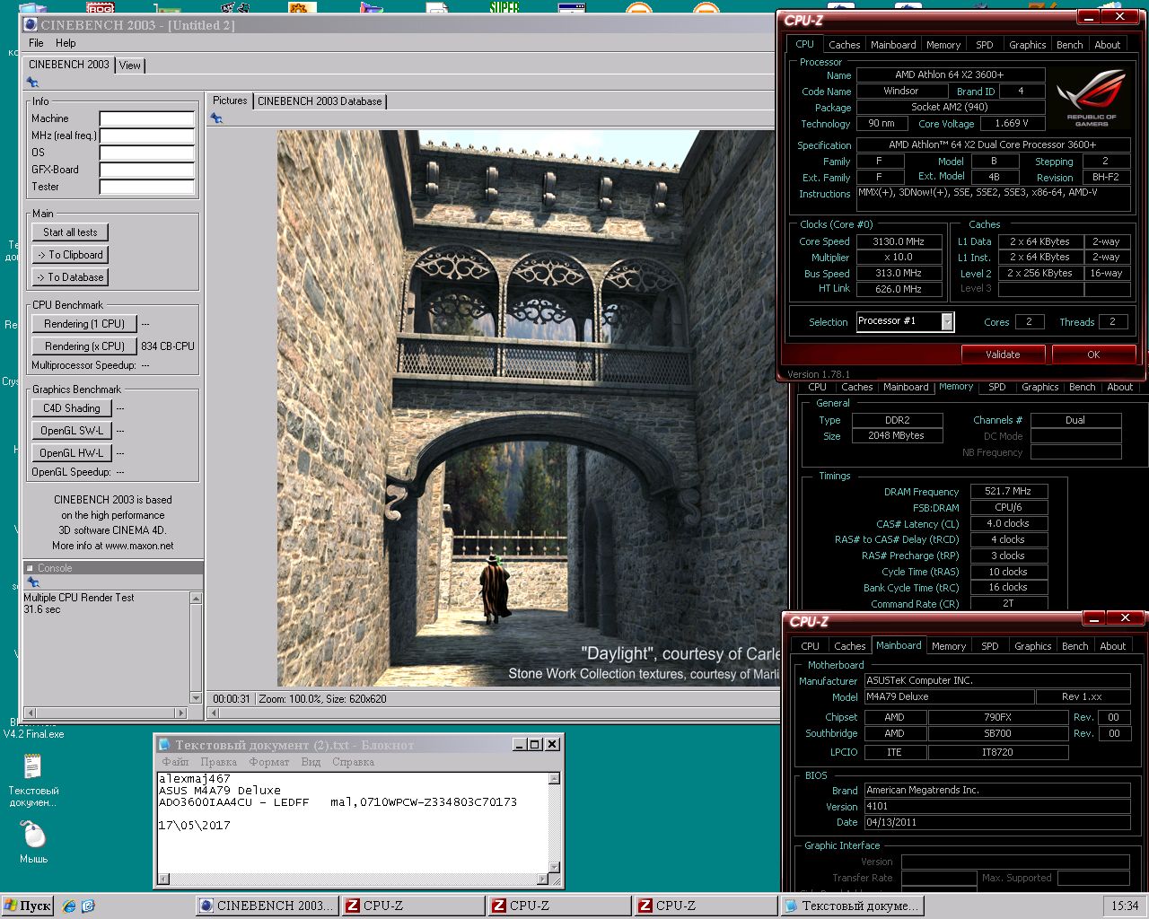Open the Правка menu in Notepad
Image resolution: width=1149 pixels, height=919 pixels.
tap(218, 762)
